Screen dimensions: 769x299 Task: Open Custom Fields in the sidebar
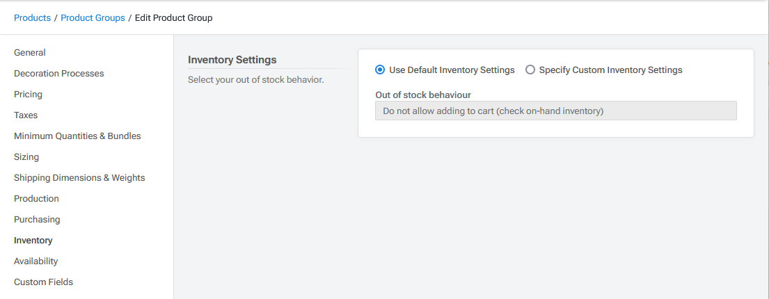tap(43, 282)
